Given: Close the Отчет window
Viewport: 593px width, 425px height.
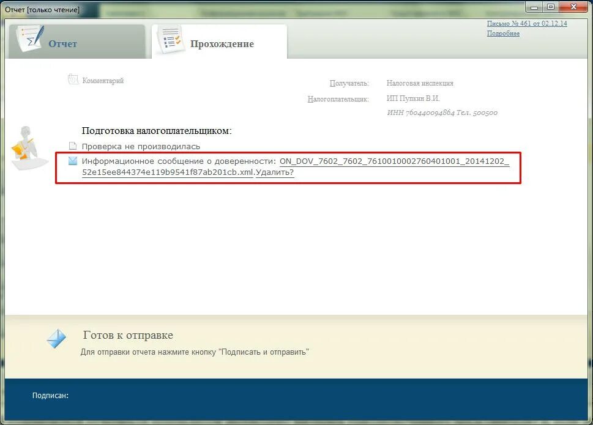Looking at the screenshot, I should (x=573, y=7).
